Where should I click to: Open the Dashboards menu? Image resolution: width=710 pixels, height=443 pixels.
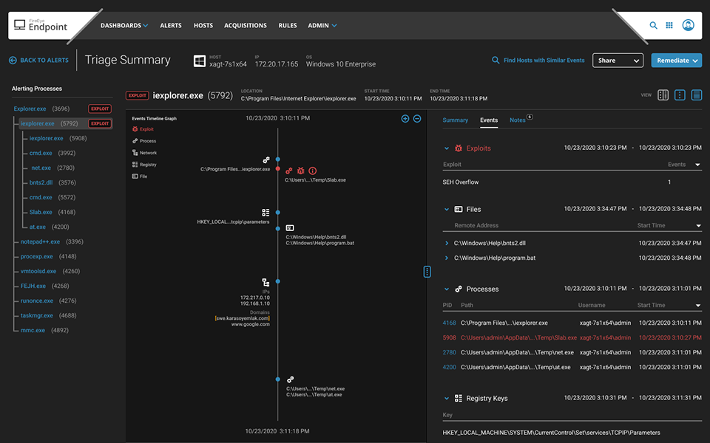click(124, 25)
